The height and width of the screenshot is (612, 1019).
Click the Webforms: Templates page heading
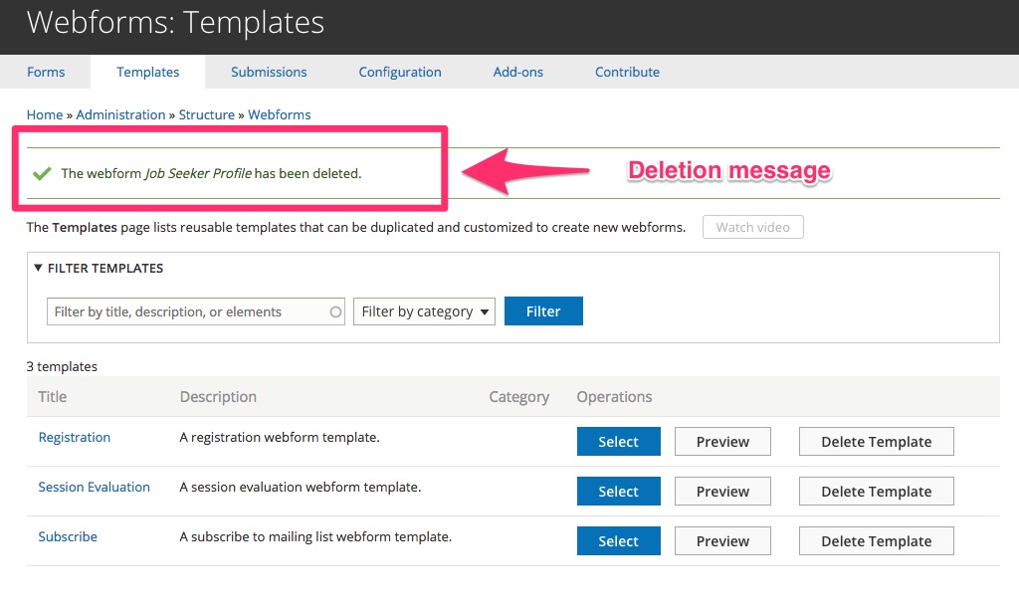(x=175, y=23)
